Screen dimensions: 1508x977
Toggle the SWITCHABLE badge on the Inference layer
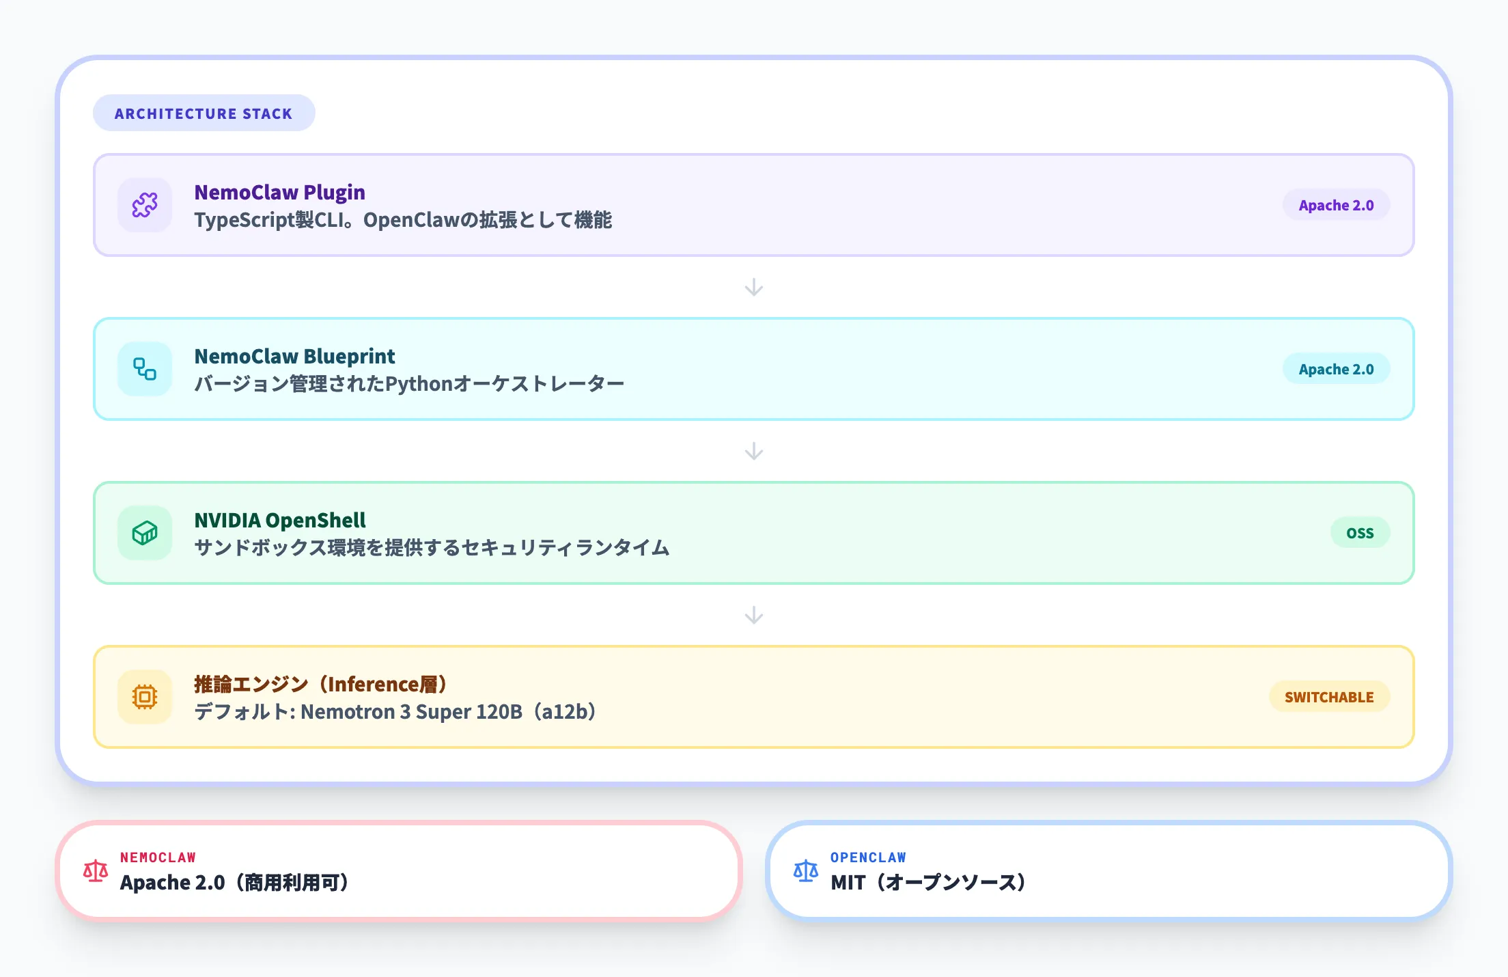click(x=1328, y=696)
